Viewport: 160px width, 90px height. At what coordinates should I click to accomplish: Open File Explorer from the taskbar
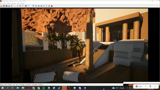[23, 88]
